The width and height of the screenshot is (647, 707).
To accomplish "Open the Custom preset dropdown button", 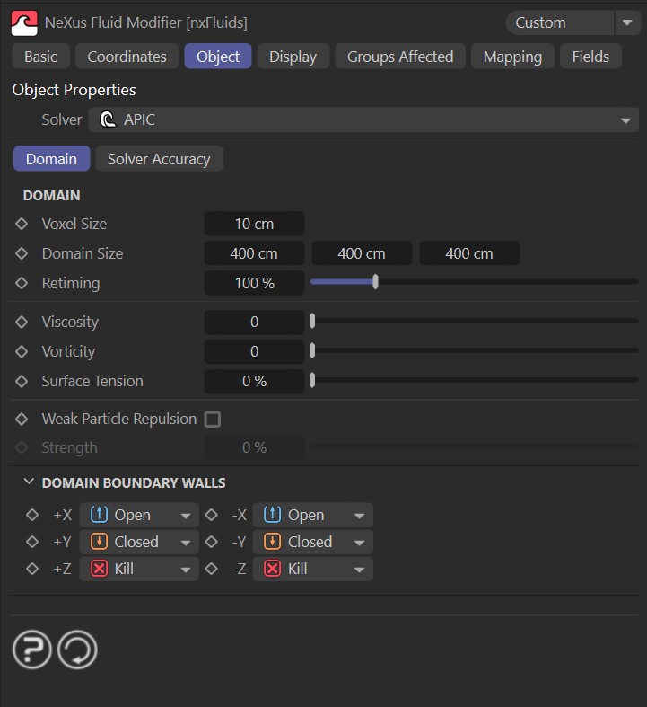I will pyautogui.click(x=626, y=22).
